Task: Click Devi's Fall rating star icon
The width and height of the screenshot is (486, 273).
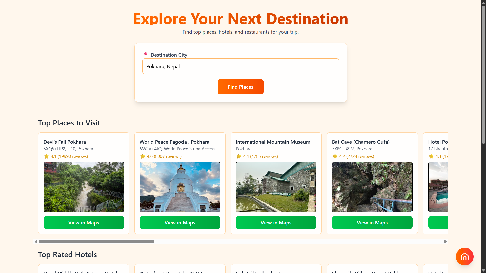Action: point(46,156)
